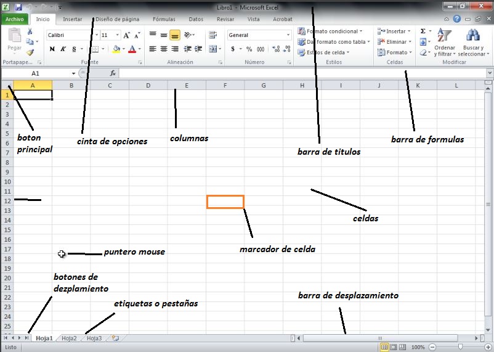Click the Cut scissors icon

coord(30,31)
